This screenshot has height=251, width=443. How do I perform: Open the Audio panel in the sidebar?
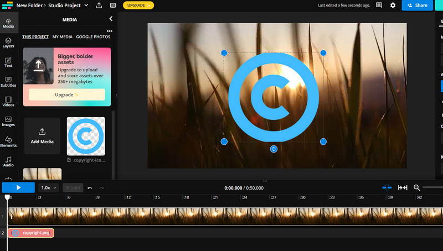[x=8, y=161]
